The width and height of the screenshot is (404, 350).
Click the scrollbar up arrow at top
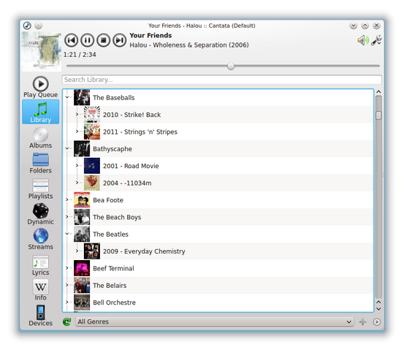(x=378, y=92)
